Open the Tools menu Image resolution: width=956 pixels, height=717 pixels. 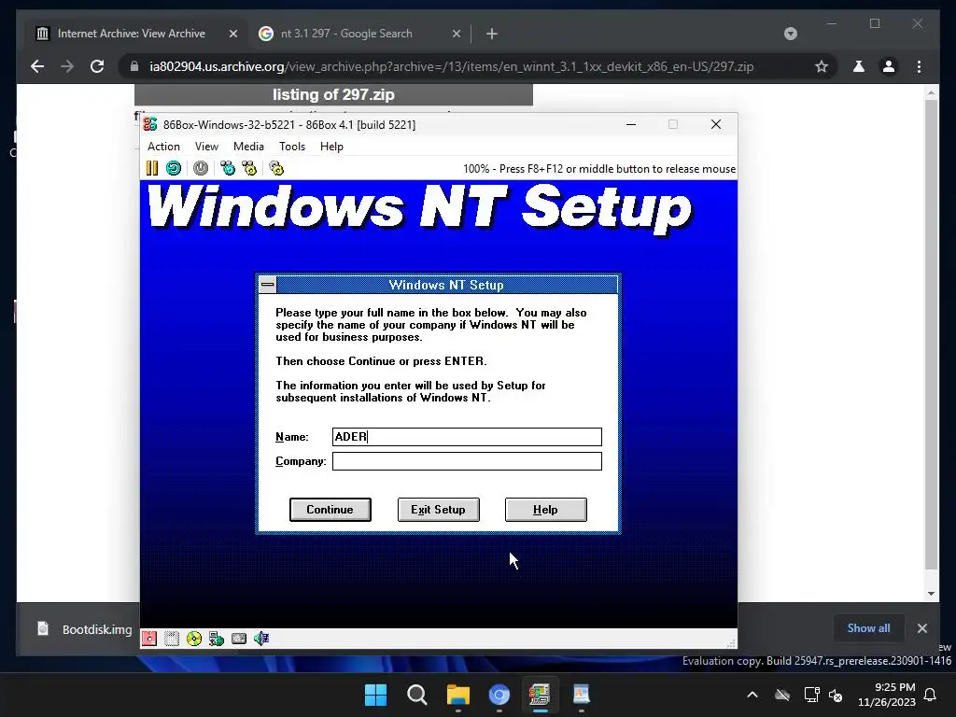[292, 147]
